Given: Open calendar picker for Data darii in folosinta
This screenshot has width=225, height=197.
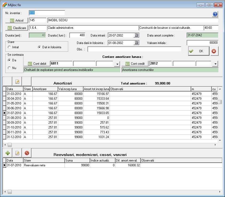Looking at the screenshot, I should pos(136,43).
